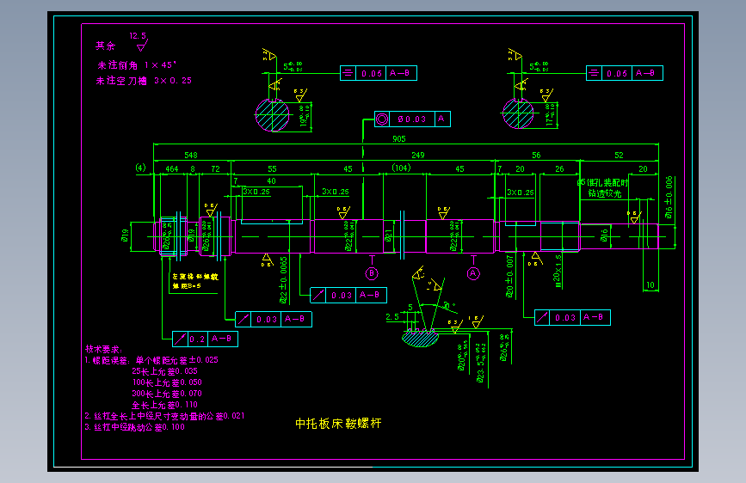Click note 3 丝杠中径跳动公差0.100
Screen dimensions: 746x483
[134, 427]
